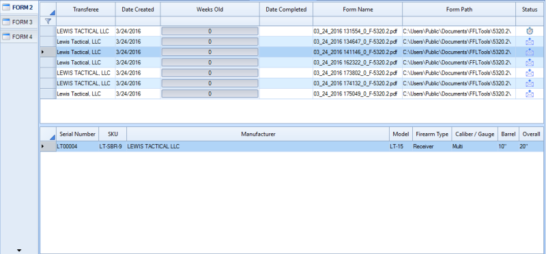Sort by Date Created column header
The width and height of the screenshot is (546, 254).
point(138,10)
